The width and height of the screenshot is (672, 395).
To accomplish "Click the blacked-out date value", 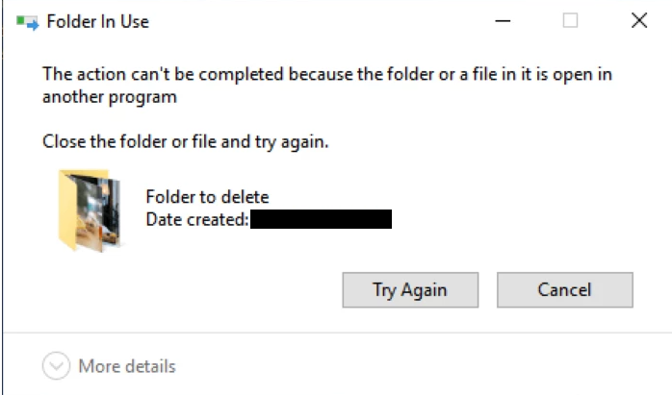I will click(x=321, y=220).
